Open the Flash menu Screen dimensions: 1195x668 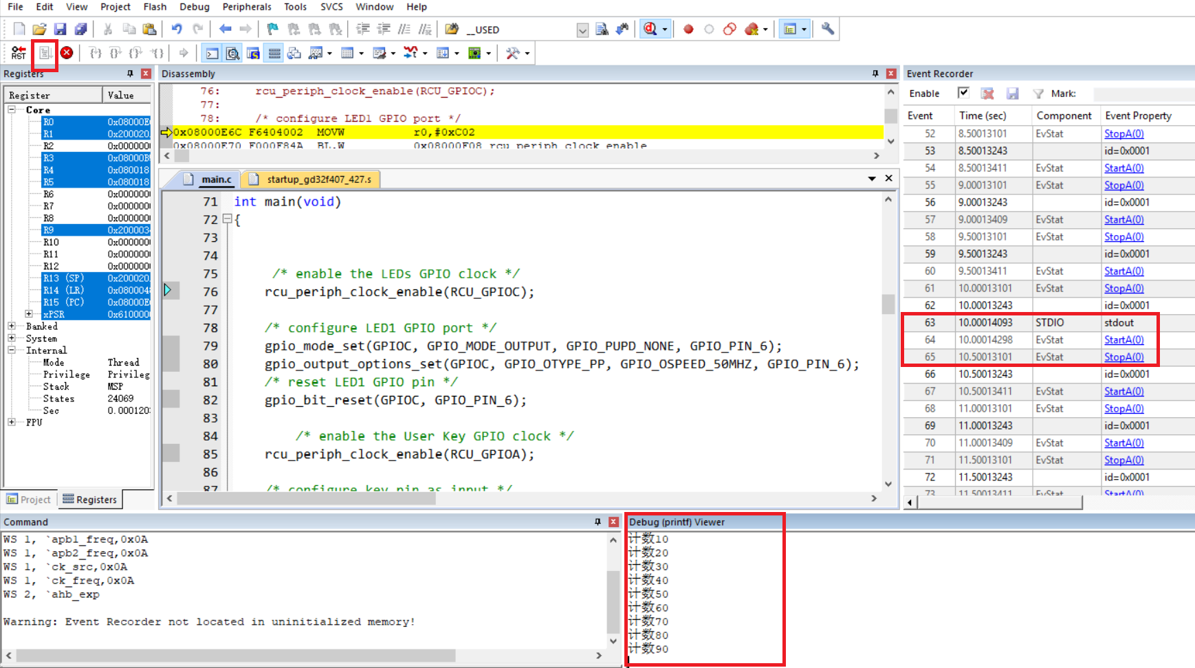pos(155,7)
